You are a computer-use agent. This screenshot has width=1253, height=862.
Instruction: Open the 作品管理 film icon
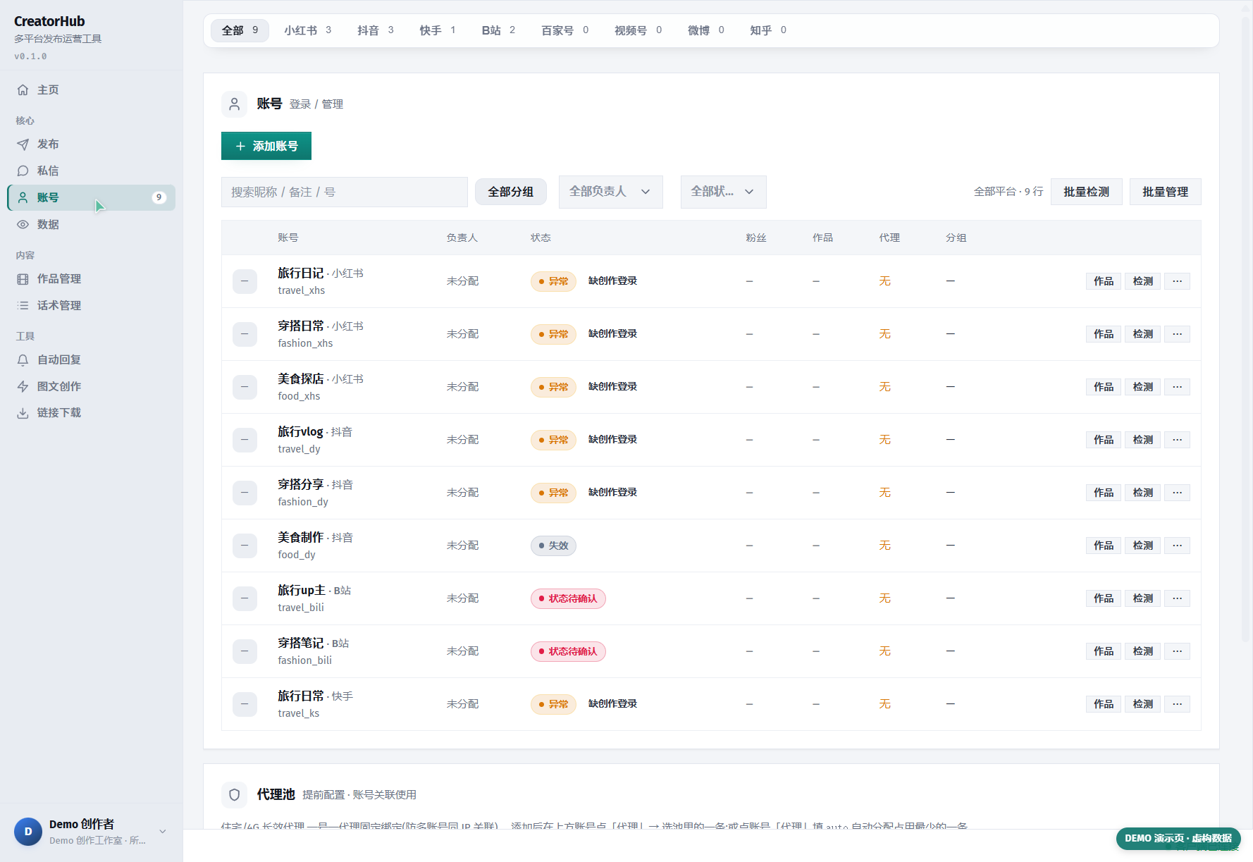tap(23, 279)
